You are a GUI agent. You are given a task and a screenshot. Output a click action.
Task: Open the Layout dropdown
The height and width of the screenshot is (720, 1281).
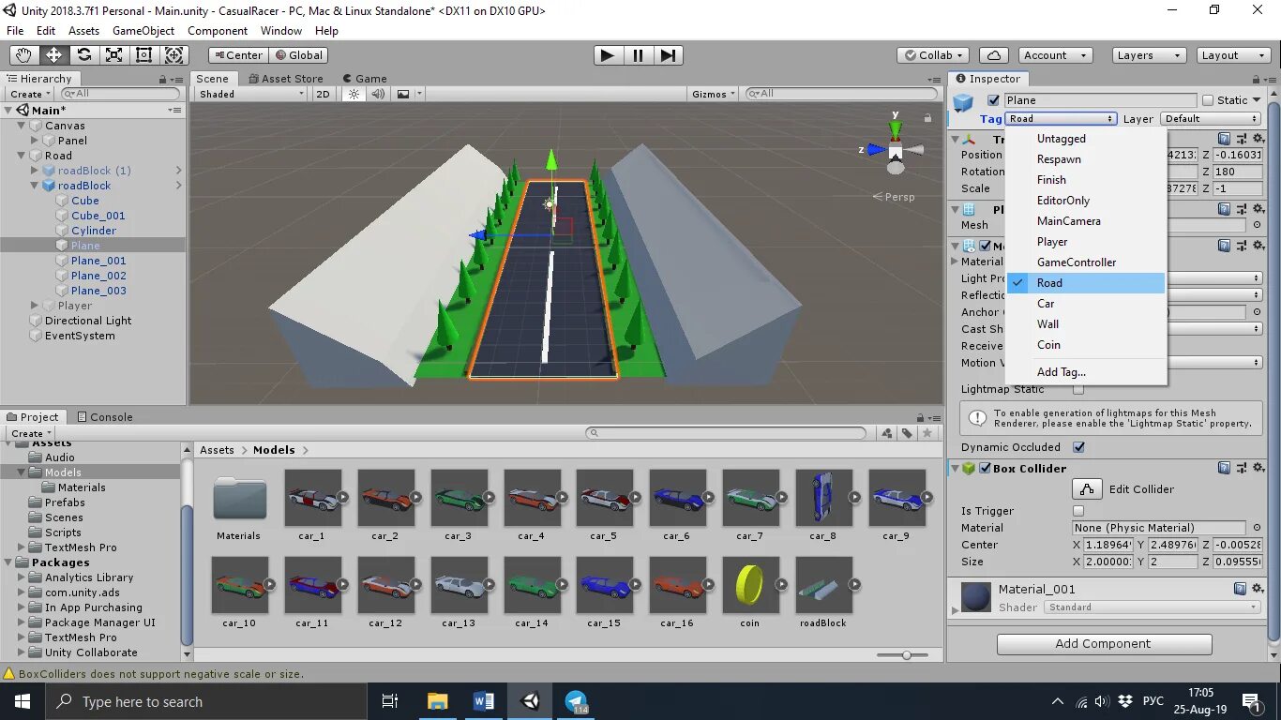pyautogui.click(x=1233, y=55)
